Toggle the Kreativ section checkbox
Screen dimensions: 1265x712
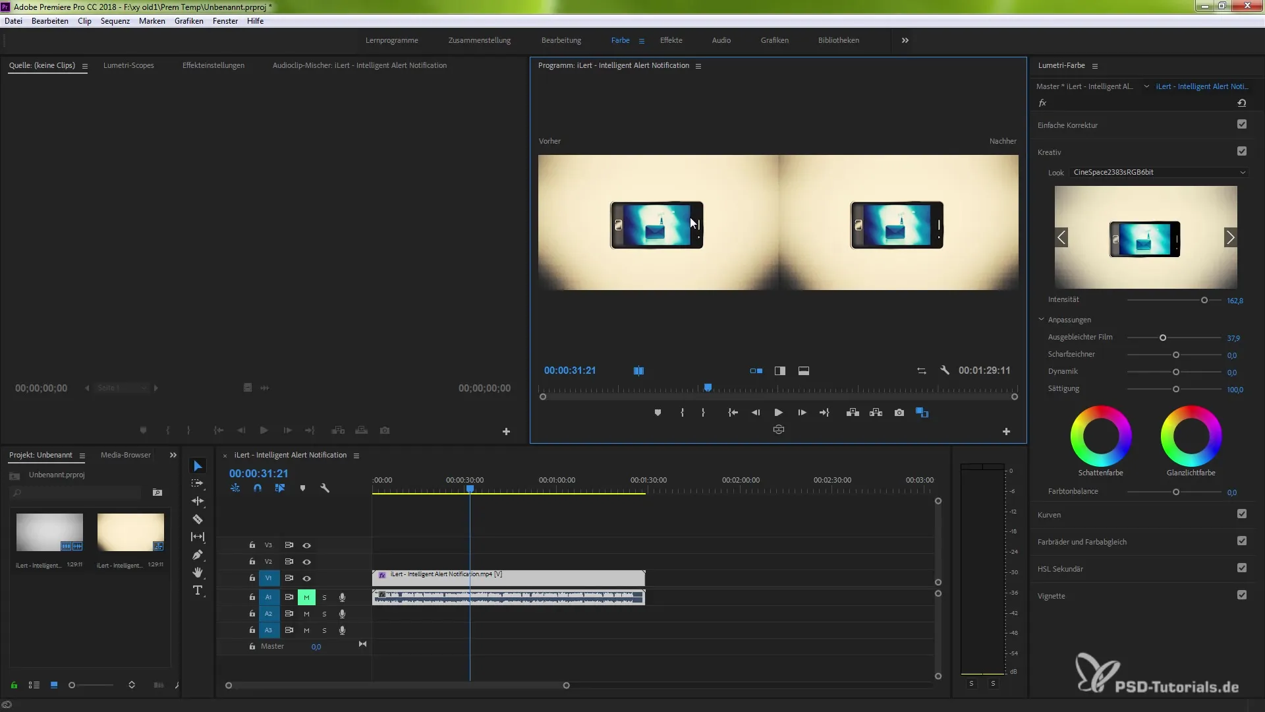click(1242, 152)
